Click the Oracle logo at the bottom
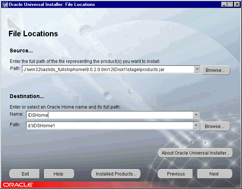Image resolution: width=242 pixels, height=189 pixels. coord(18,185)
